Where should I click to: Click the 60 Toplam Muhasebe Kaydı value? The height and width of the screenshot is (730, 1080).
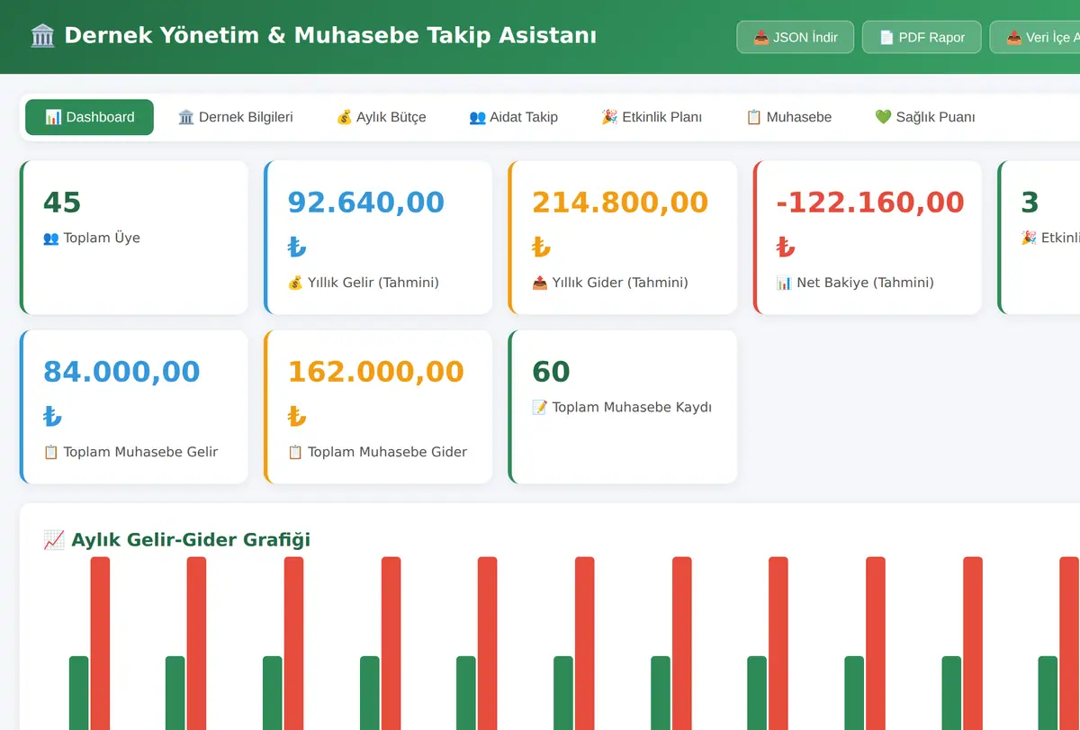point(551,372)
